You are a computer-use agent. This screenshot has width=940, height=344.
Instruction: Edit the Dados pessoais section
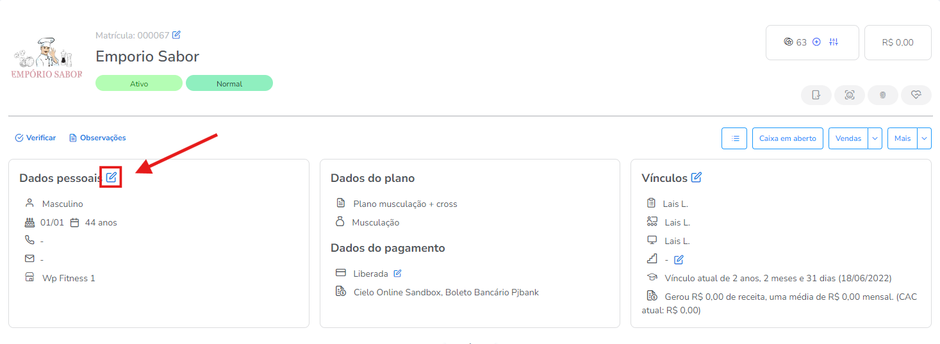click(111, 177)
